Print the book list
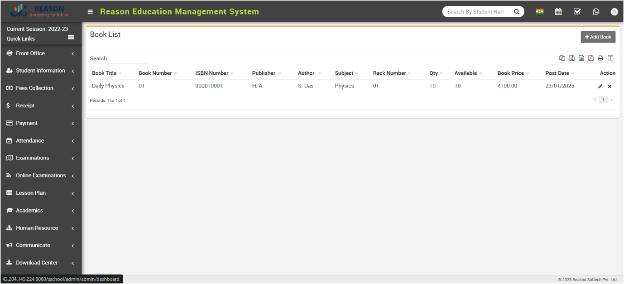 (x=600, y=58)
